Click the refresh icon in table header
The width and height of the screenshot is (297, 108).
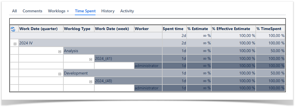coord(13,29)
